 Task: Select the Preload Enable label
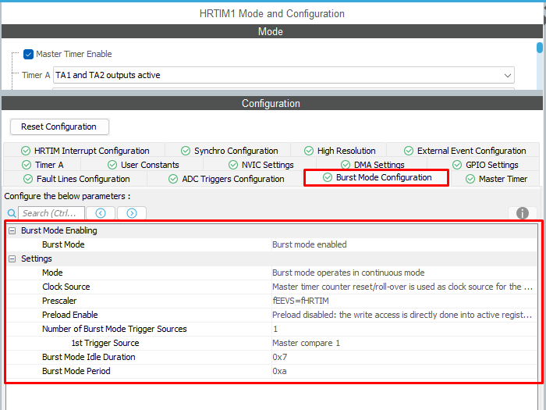tap(70, 315)
